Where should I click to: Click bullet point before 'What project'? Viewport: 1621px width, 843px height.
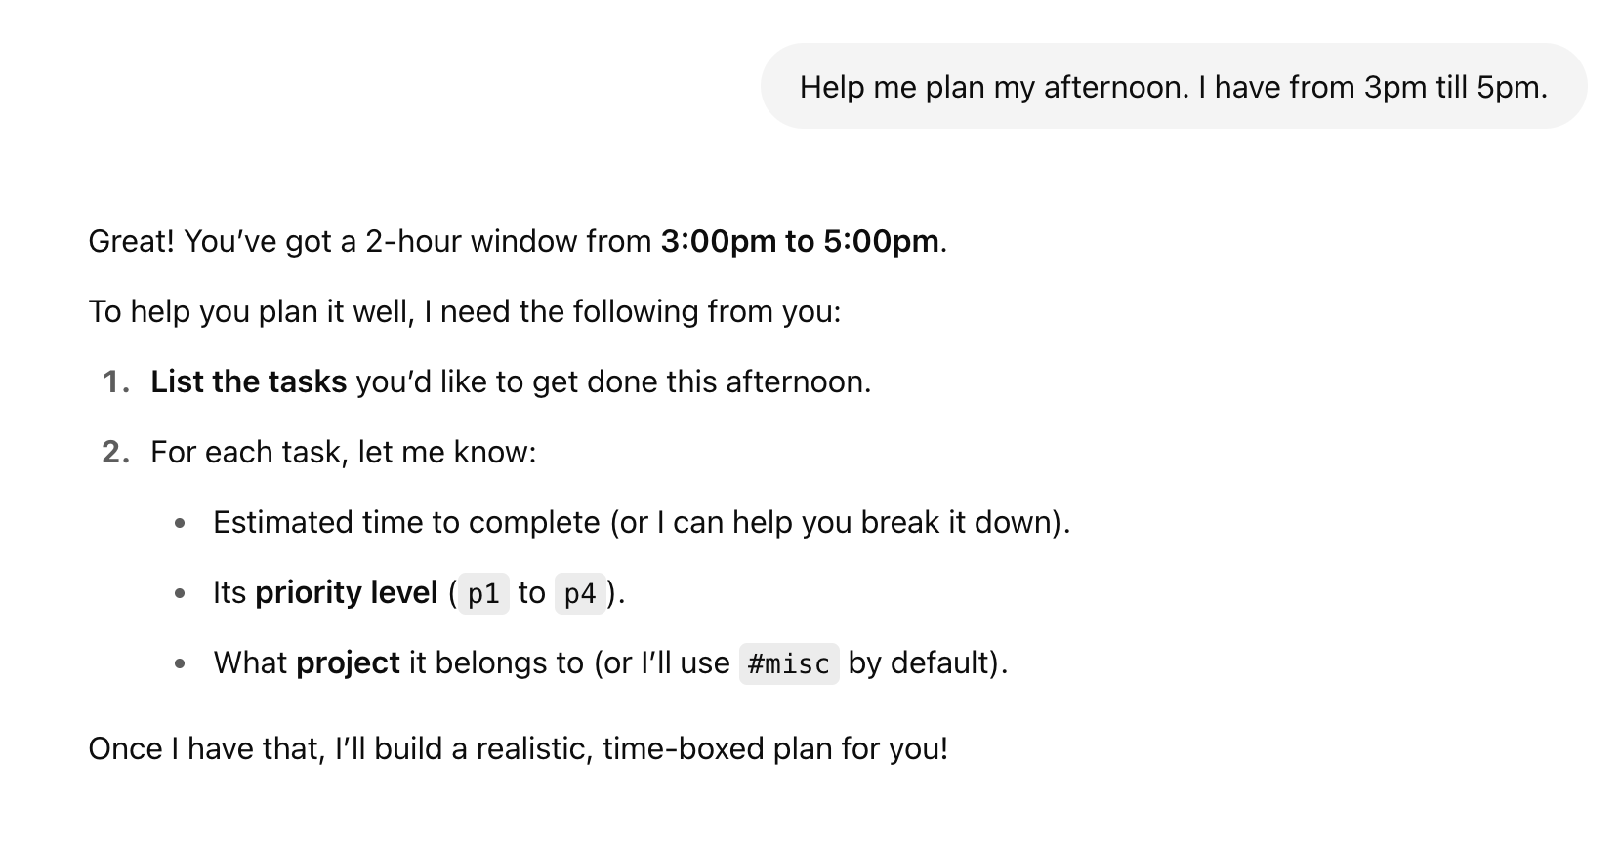[x=180, y=664]
